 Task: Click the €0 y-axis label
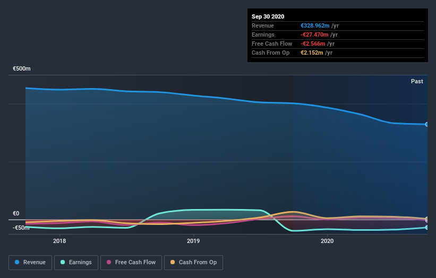pos(16,214)
